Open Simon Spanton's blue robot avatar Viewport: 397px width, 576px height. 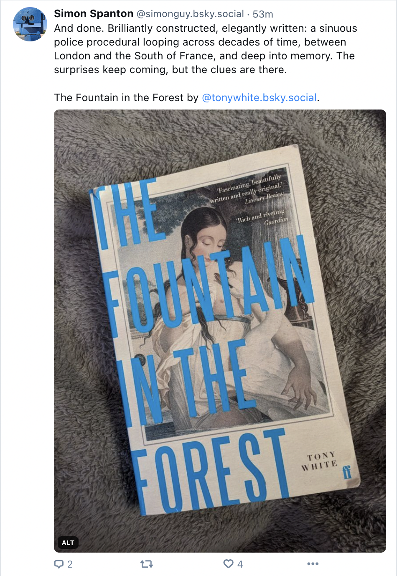(30, 24)
